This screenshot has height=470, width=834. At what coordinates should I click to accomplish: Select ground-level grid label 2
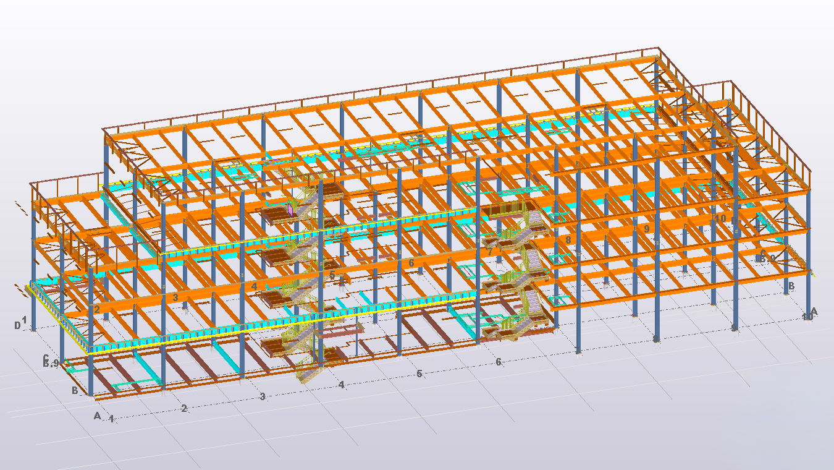[183, 409]
